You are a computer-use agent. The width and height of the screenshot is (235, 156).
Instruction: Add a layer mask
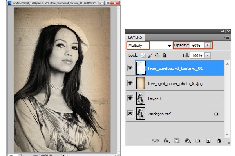click(177, 141)
